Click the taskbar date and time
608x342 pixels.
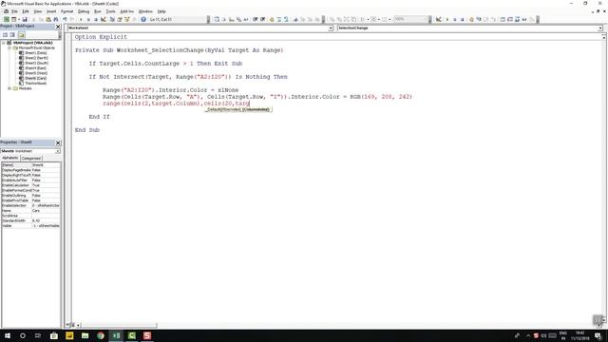click(580, 335)
